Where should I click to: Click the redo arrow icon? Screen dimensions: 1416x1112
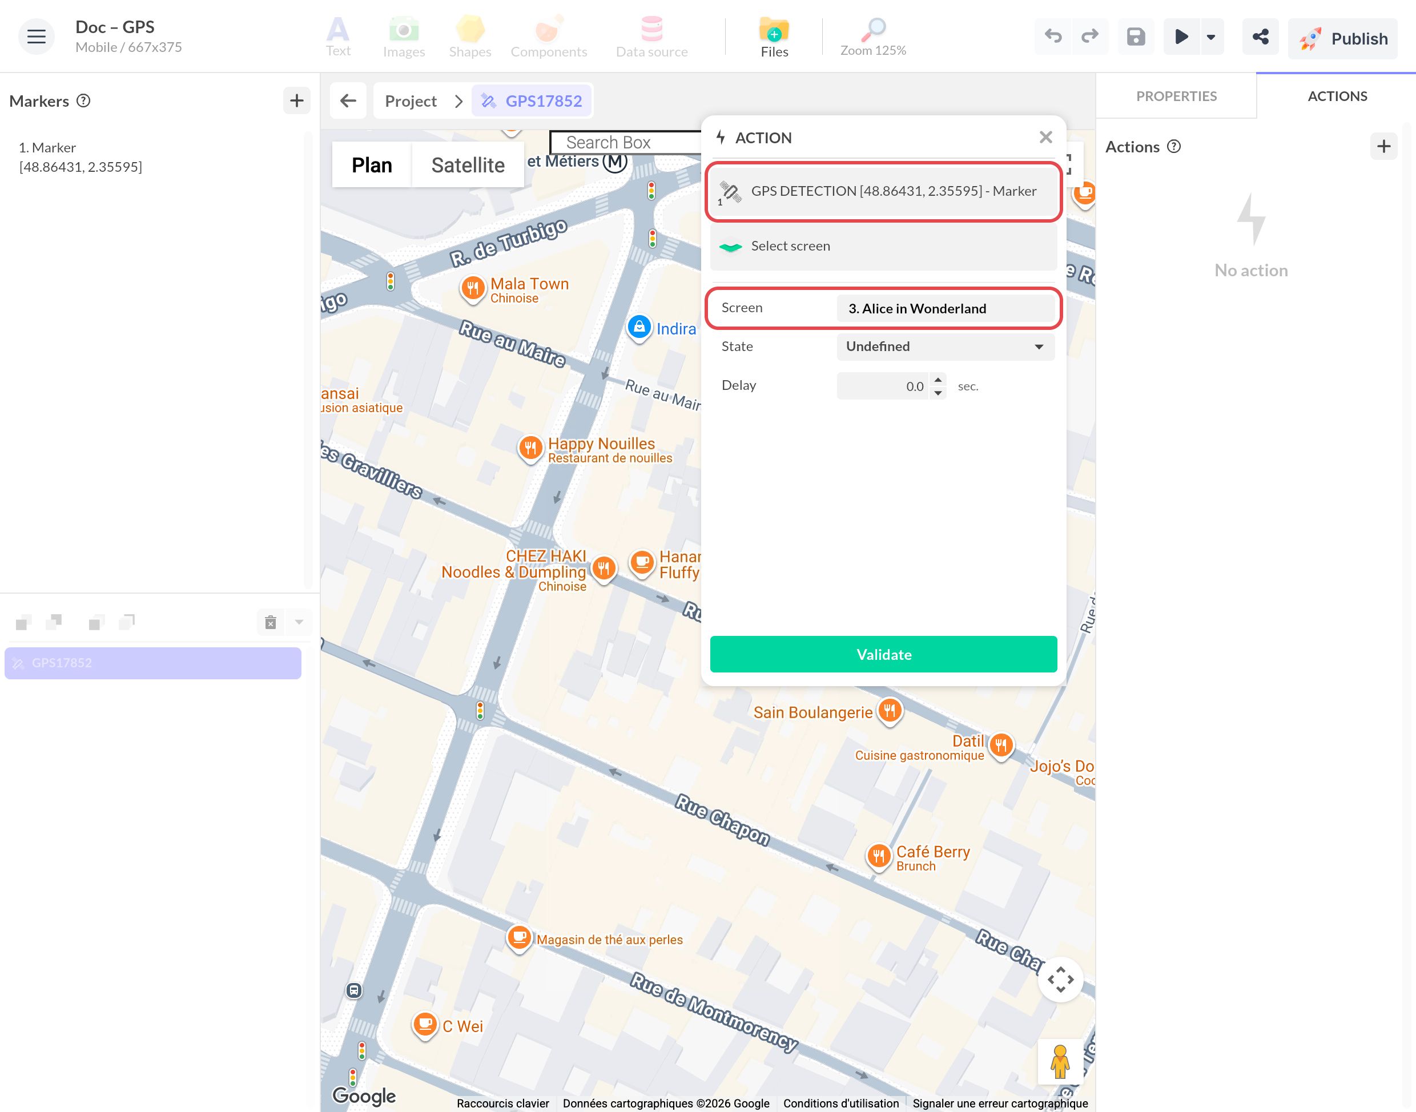pyautogui.click(x=1089, y=37)
